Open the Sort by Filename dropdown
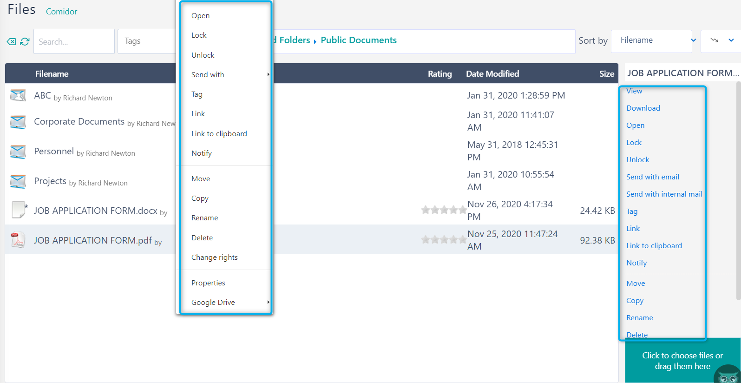The height and width of the screenshot is (383, 741). [655, 40]
